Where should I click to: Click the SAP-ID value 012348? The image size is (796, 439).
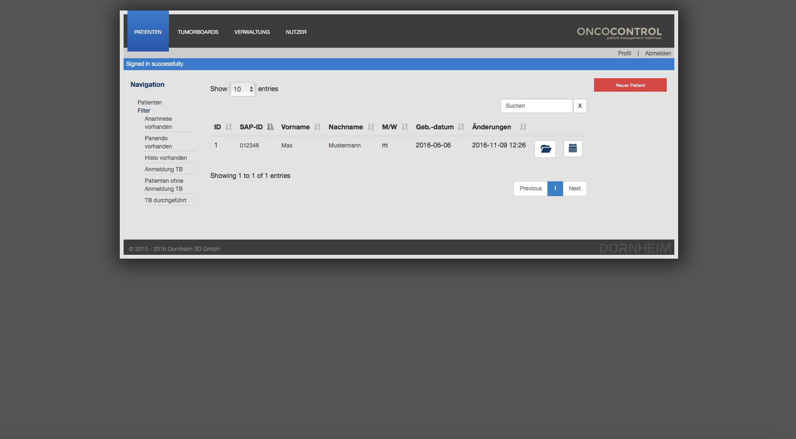coord(249,146)
